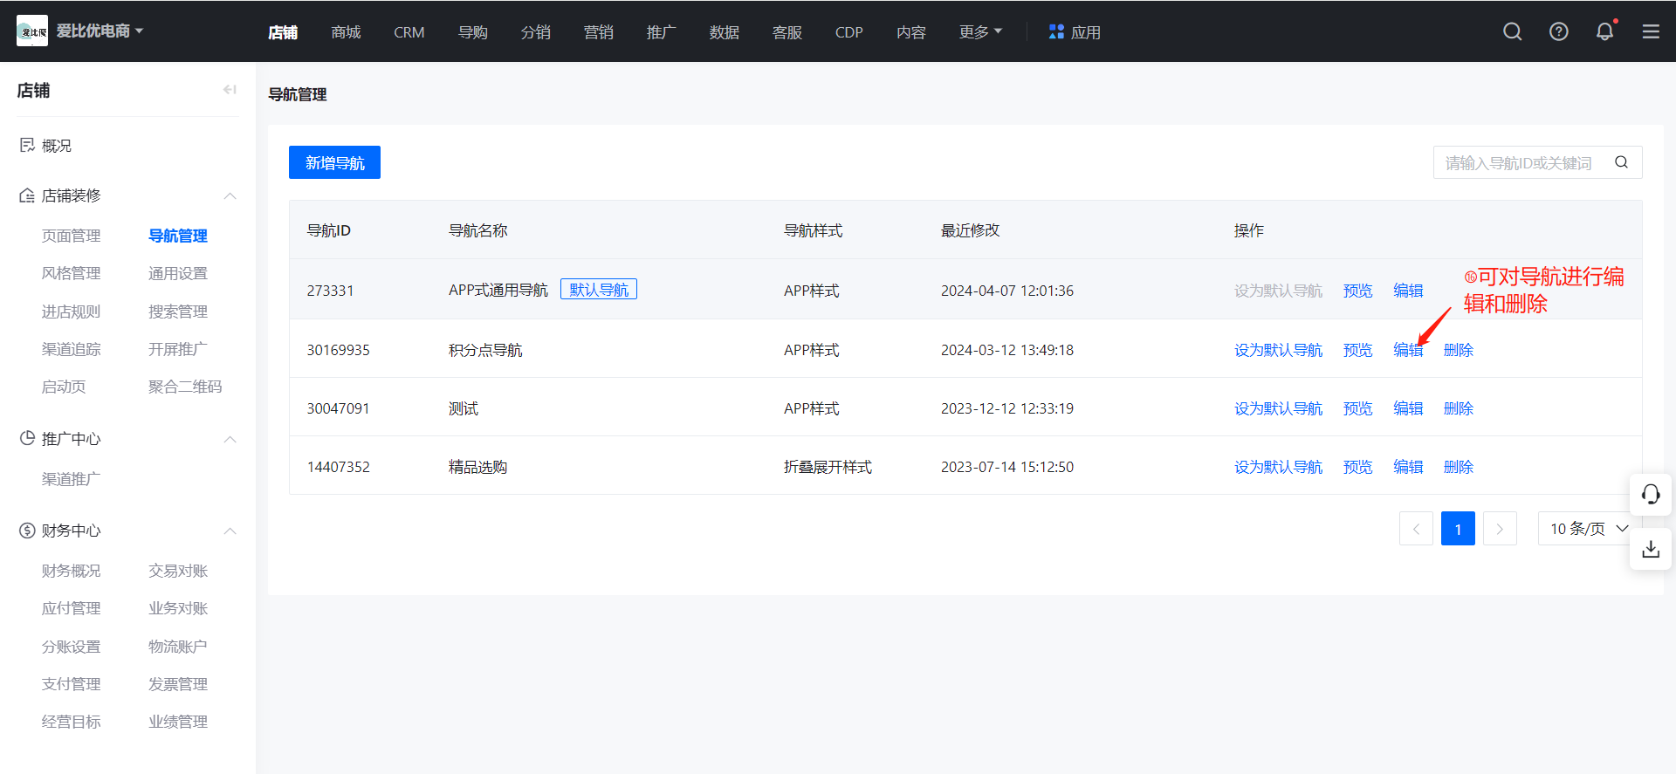Click navigation ID 14407352 cell
Viewport: 1676px width, 774px height.
click(339, 467)
